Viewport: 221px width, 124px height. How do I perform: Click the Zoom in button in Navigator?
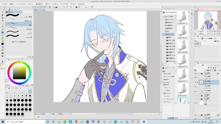click(212, 31)
